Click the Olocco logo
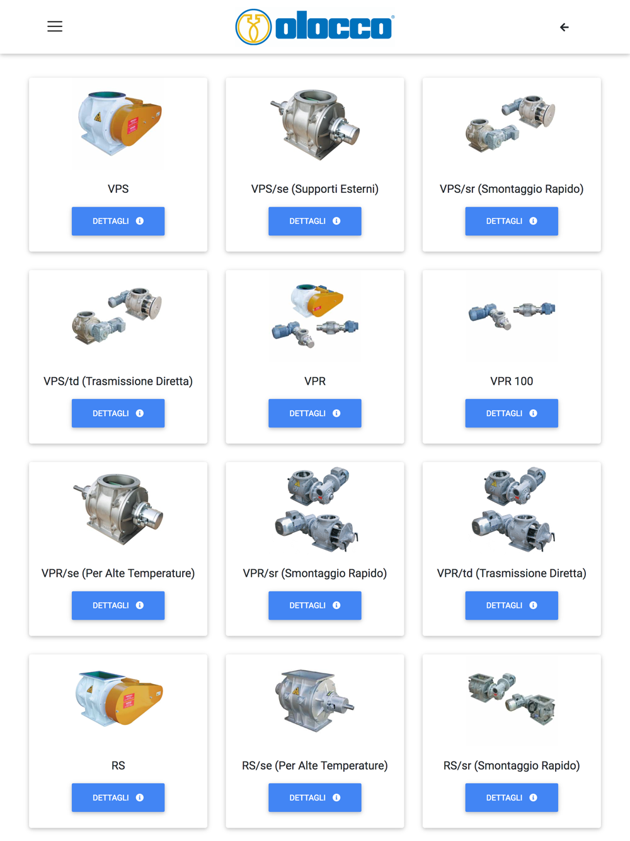630x841 pixels. click(x=315, y=27)
